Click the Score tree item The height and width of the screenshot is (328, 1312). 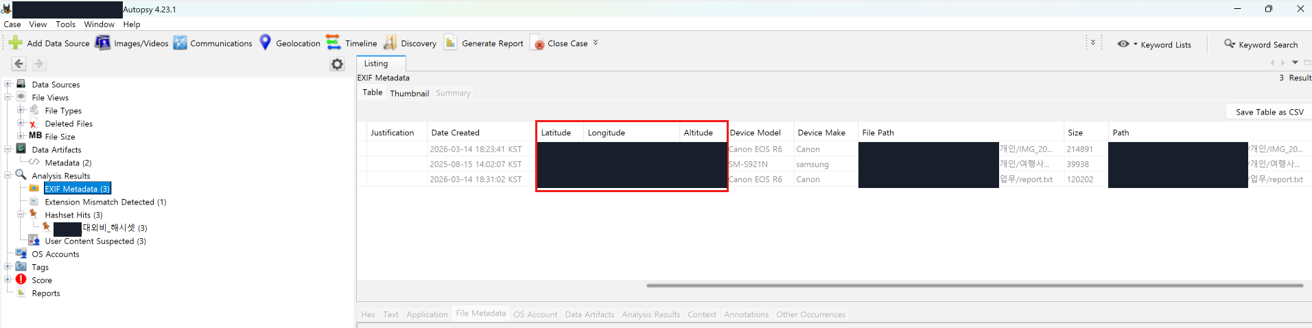(42, 280)
